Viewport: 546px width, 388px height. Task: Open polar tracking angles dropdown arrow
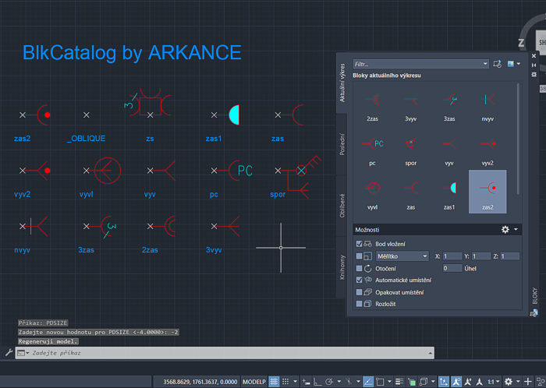coord(339,382)
